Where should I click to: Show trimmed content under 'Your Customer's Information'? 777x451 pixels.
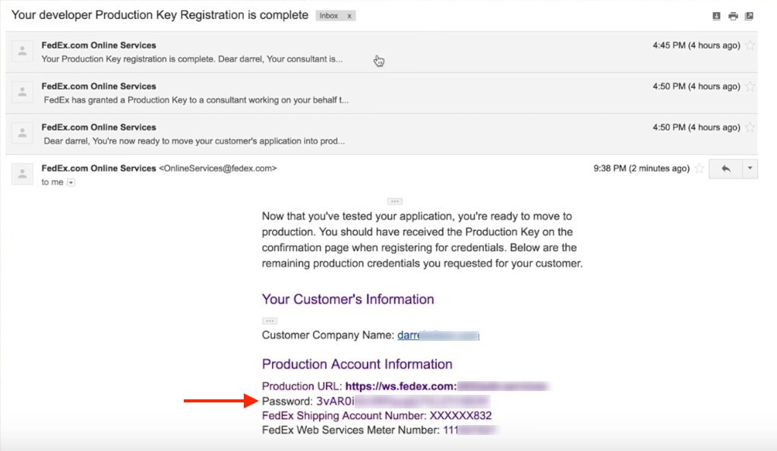[270, 321]
